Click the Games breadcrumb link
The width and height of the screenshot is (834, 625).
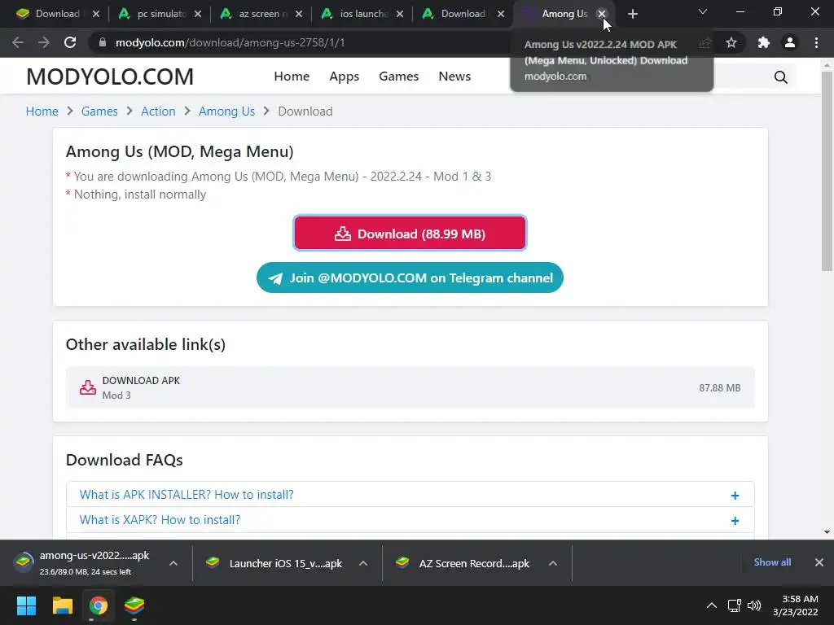(x=99, y=111)
